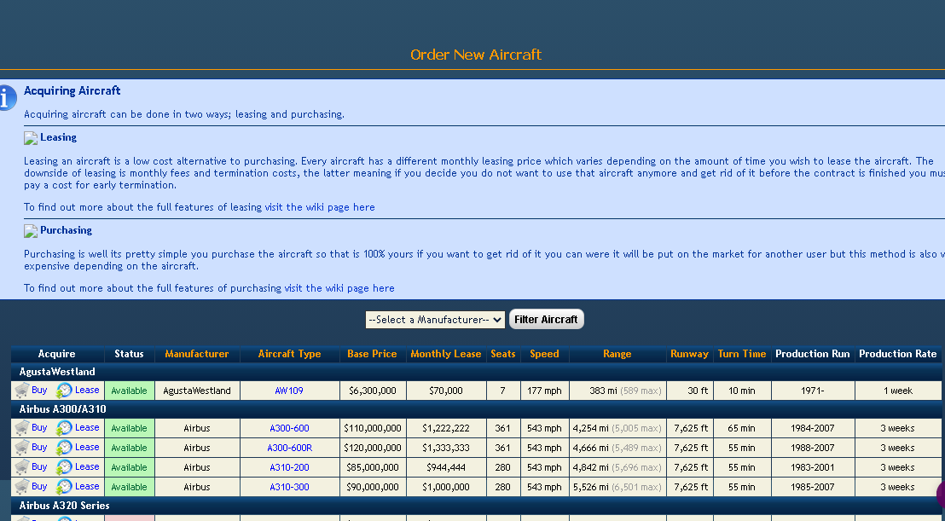Click the broken image icon next to Leasing

coord(31,138)
